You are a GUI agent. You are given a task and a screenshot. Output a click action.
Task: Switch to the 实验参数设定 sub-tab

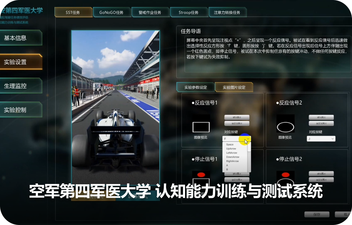tap(195, 87)
